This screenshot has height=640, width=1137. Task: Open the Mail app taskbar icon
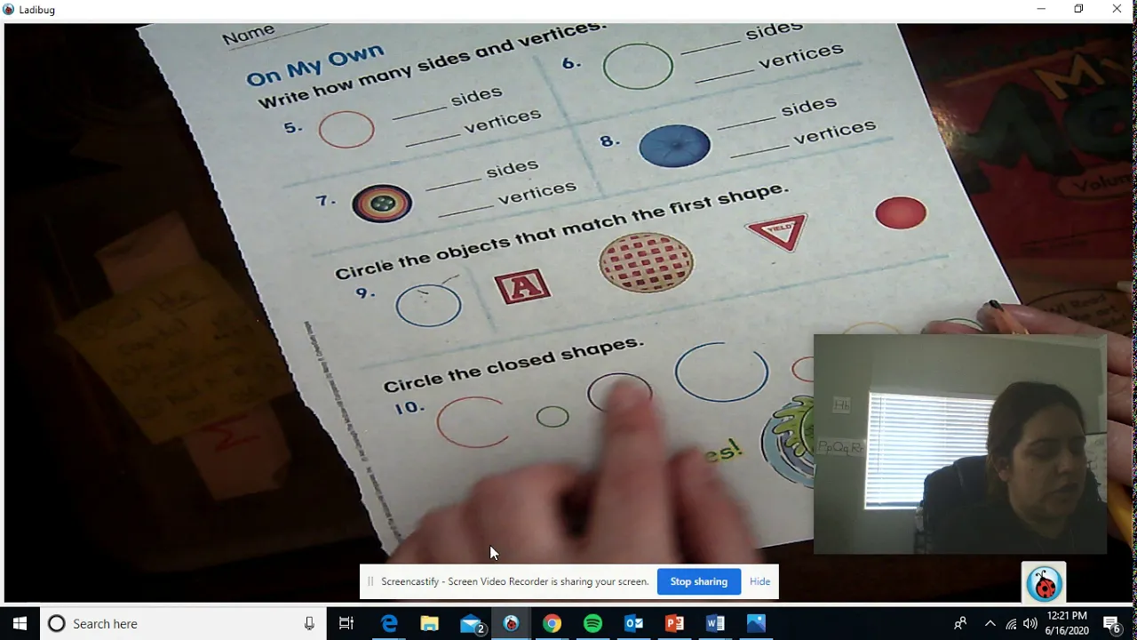point(471,623)
